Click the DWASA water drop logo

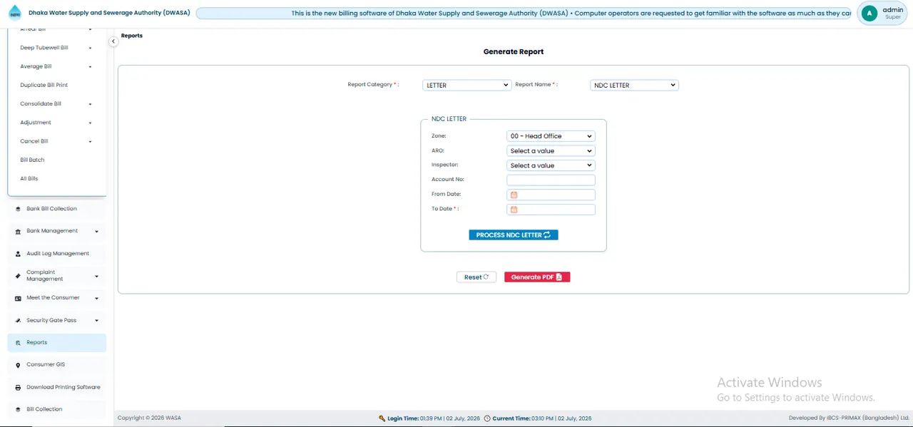tap(15, 13)
